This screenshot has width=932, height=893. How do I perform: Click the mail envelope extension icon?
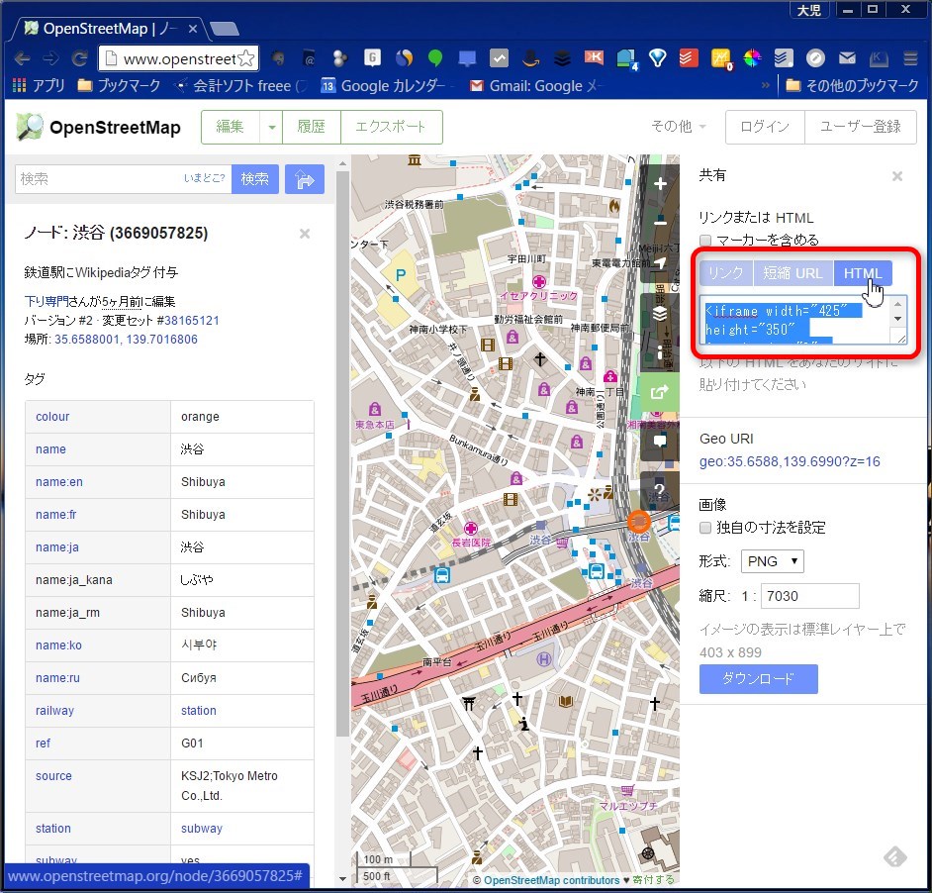pyautogui.click(x=847, y=58)
